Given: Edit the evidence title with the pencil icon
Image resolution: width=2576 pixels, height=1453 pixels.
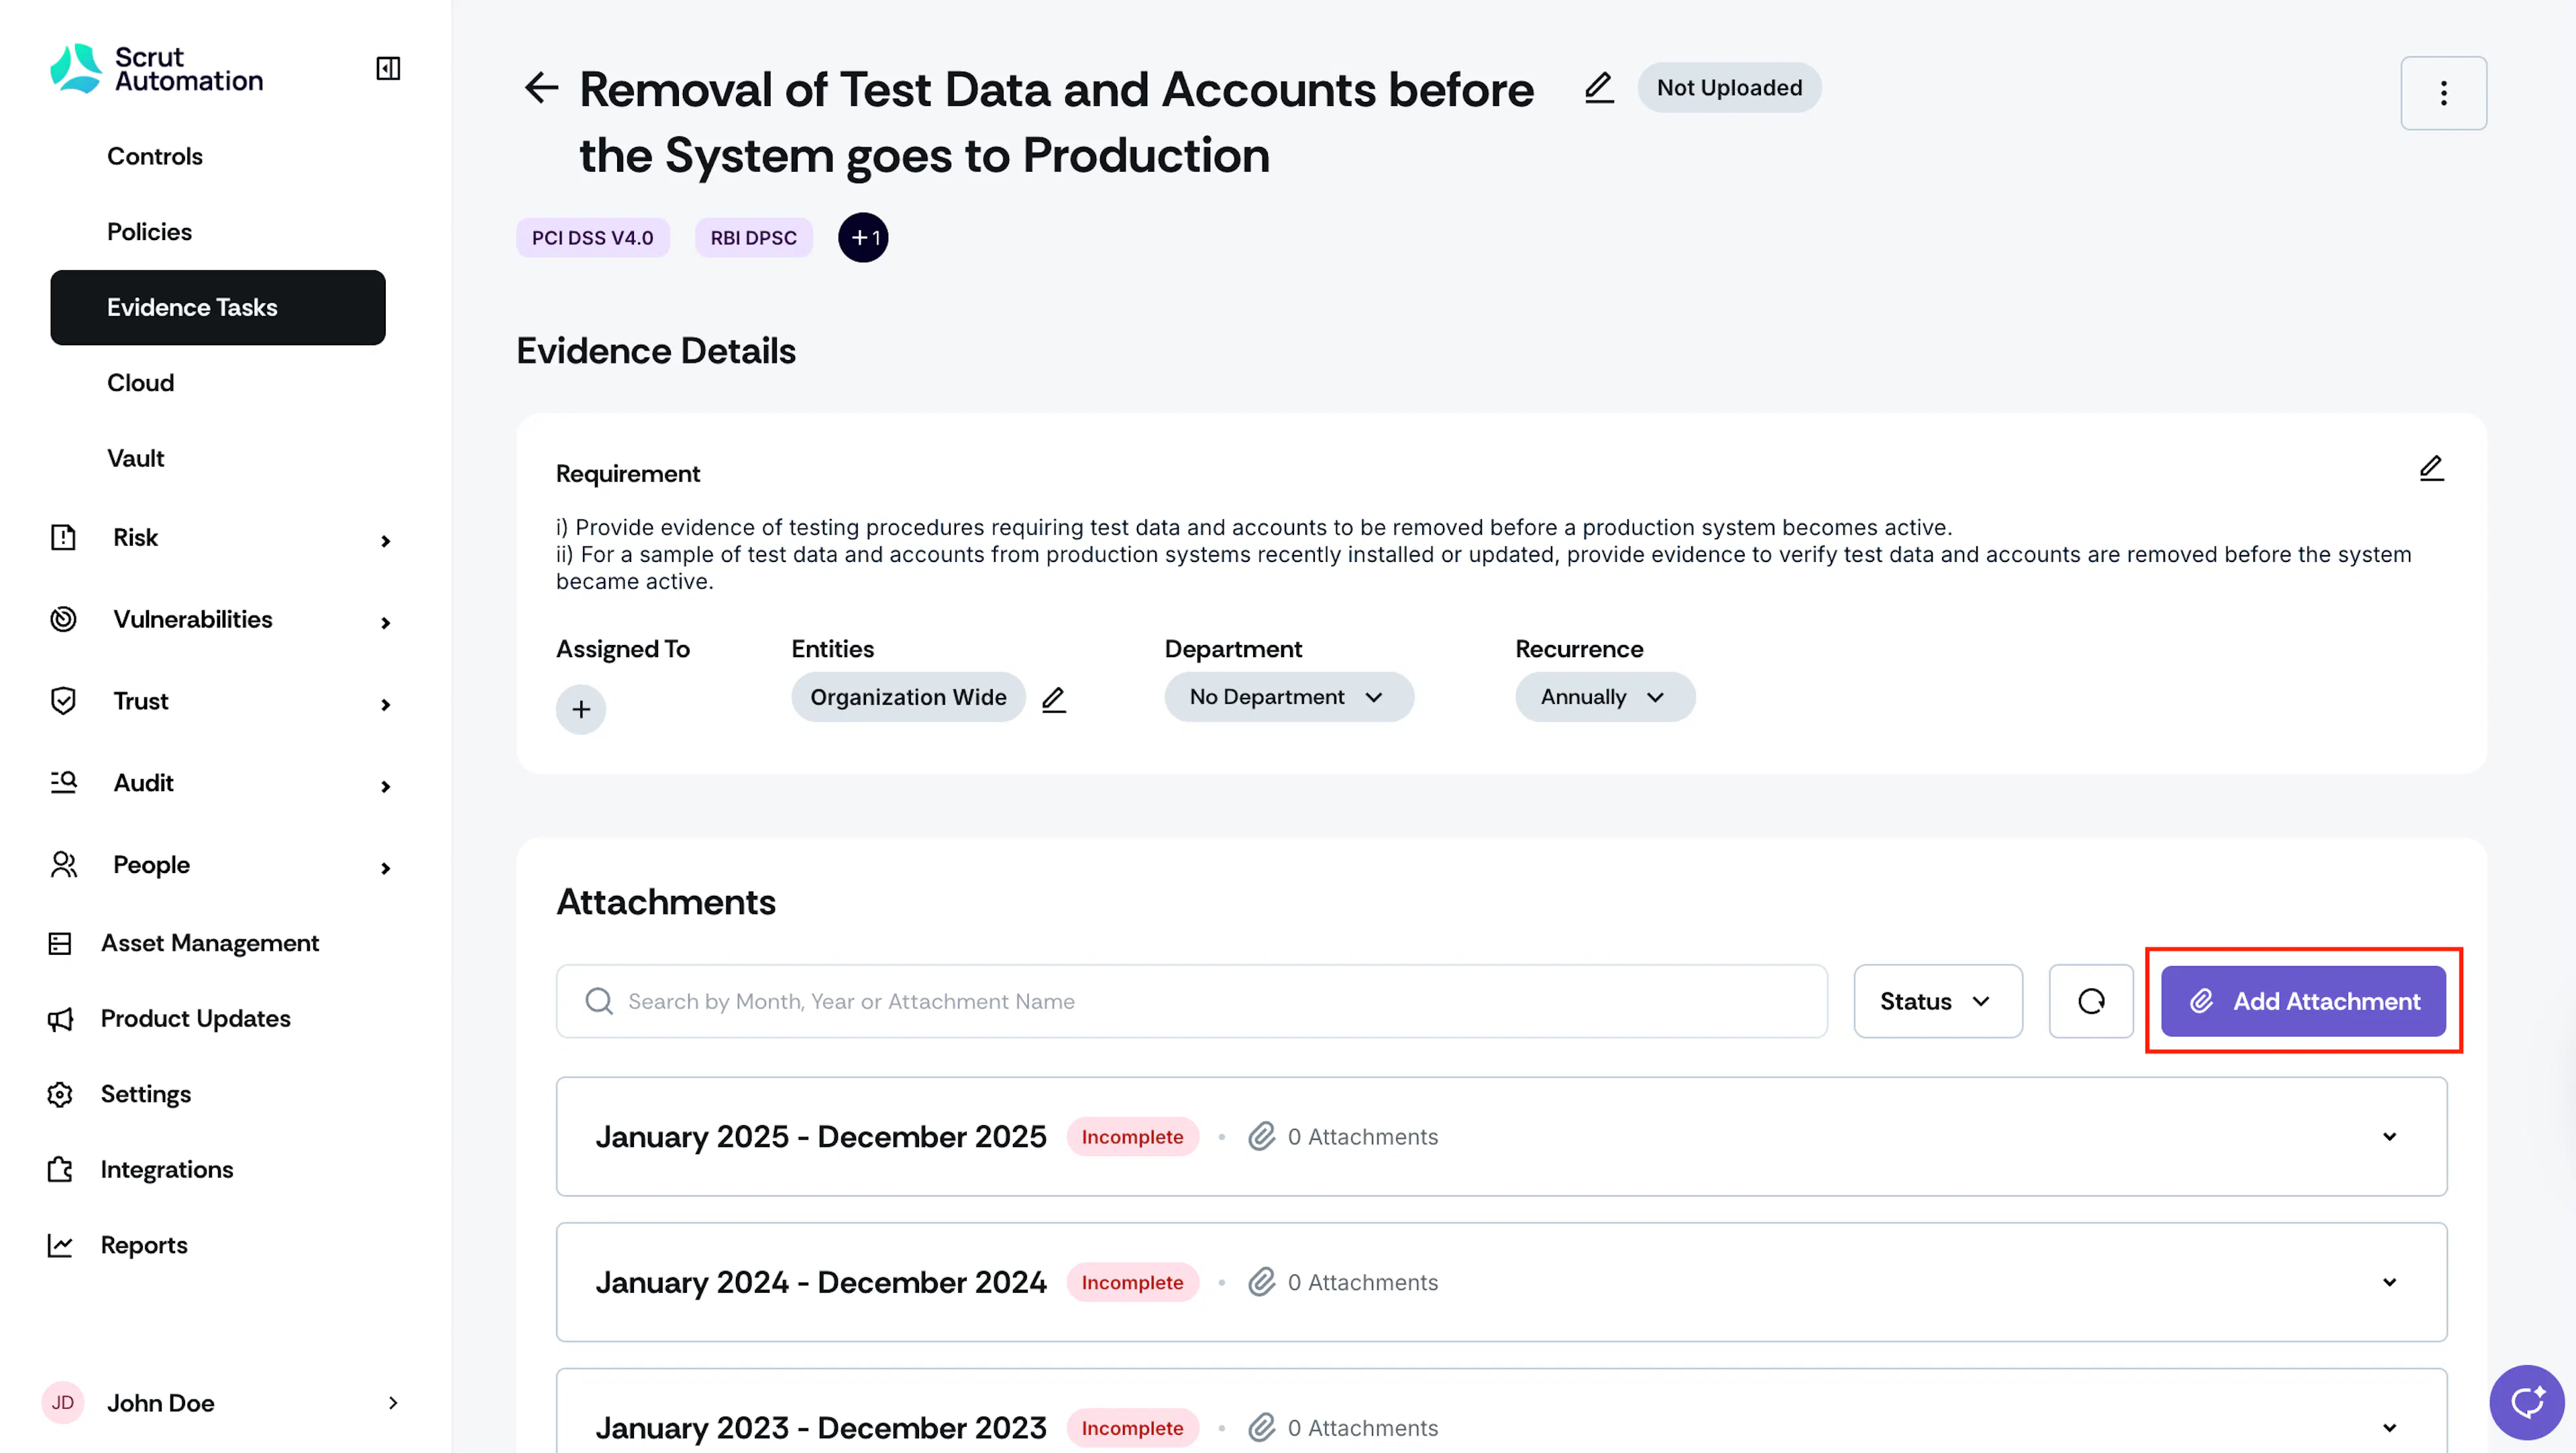Looking at the screenshot, I should (x=1599, y=88).
